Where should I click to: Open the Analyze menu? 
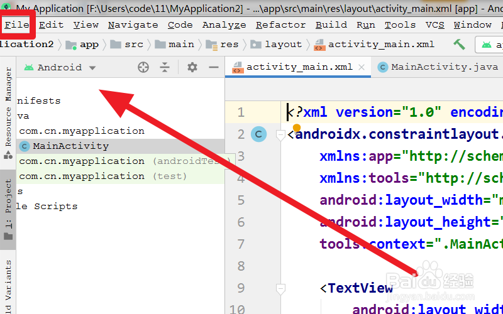[224, 24]
